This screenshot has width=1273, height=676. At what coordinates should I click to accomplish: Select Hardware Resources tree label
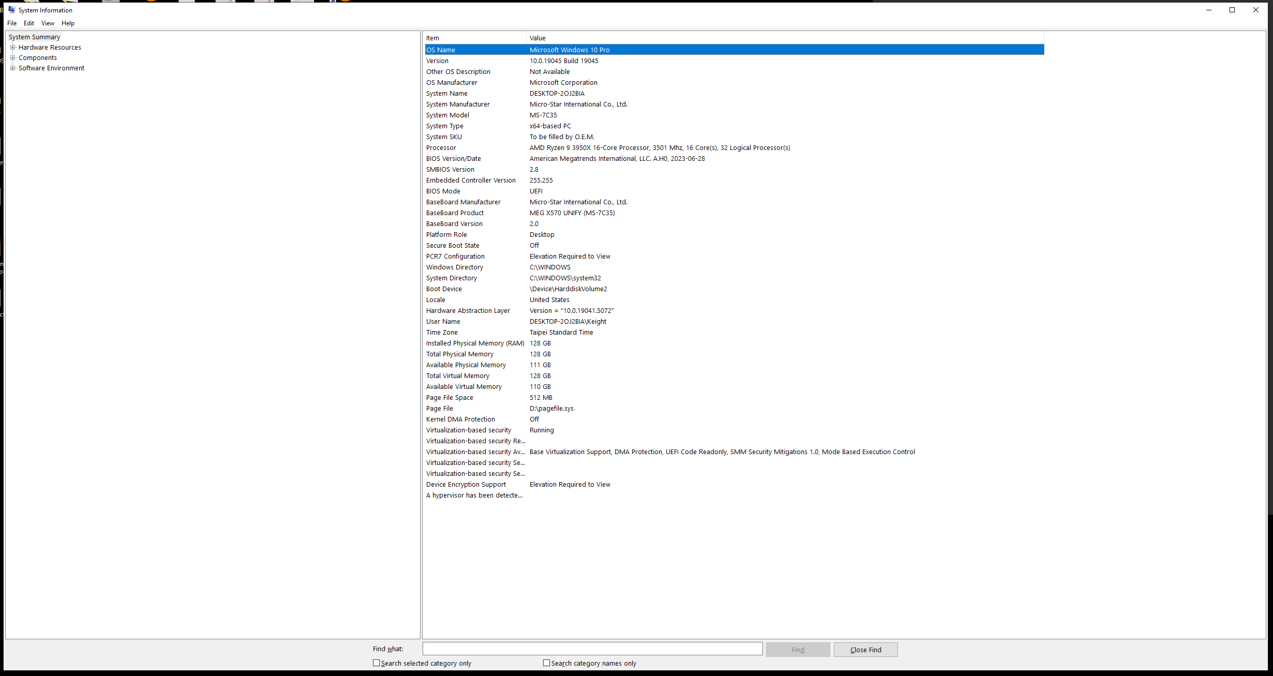tap(50, 48)
